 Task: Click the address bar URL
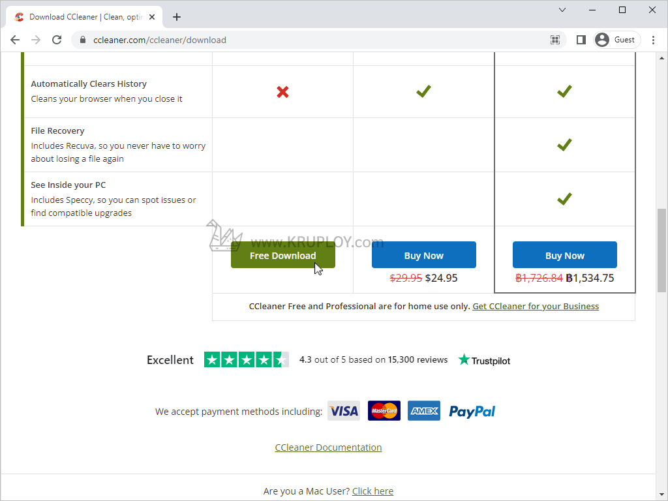click(x=160, y=40)
